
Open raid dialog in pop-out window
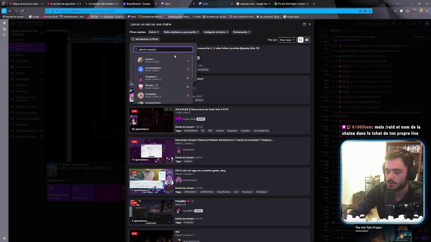coord(304,24)
